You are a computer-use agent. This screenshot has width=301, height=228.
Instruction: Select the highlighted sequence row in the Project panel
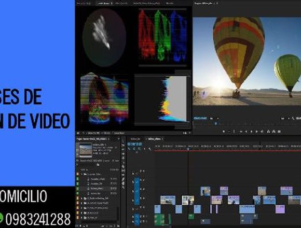click(x=98, y=189)
